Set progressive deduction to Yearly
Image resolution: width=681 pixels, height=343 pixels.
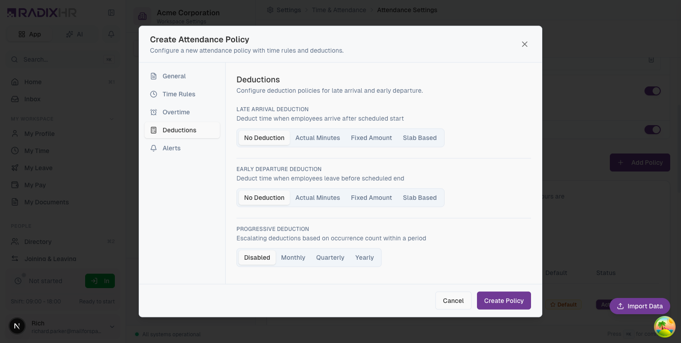[x=364, y=257]
